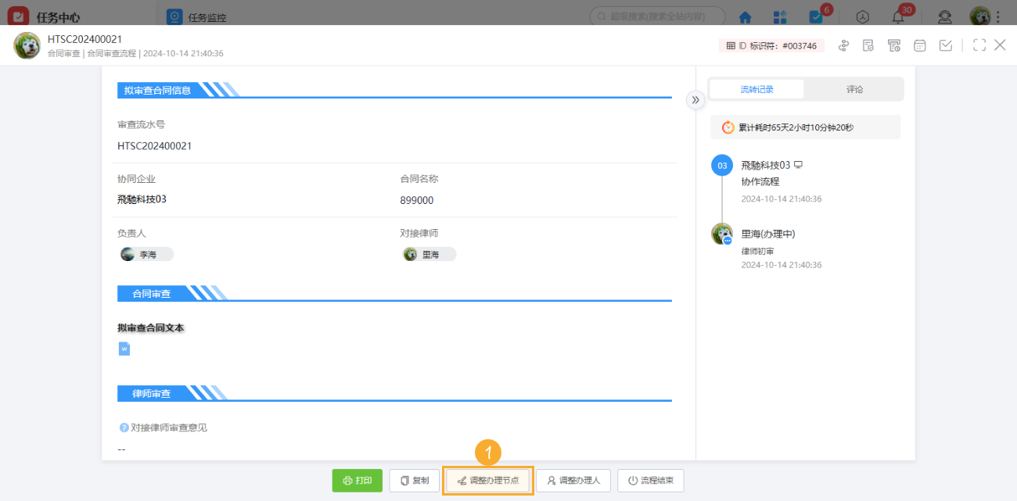End the process with 流程结束 button
This screenshot has width=1017, height=501.
coord(650,481)
